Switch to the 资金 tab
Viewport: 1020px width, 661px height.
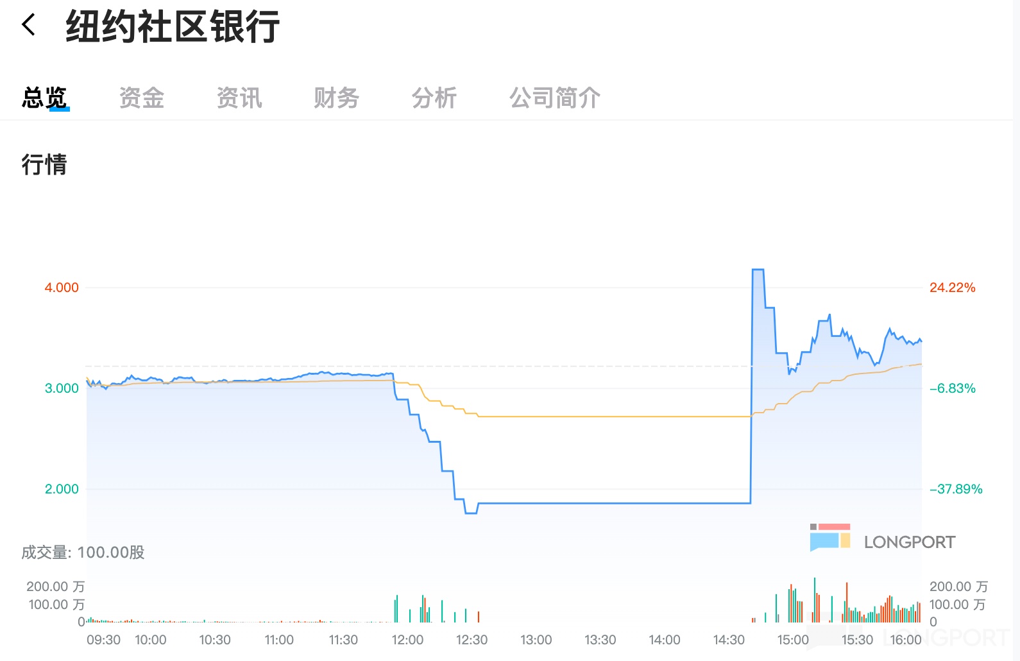click(142, 98)
